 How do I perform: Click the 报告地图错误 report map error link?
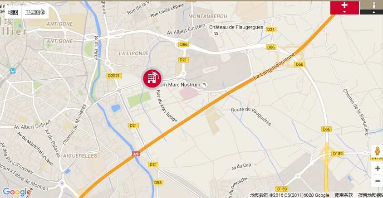371,195
